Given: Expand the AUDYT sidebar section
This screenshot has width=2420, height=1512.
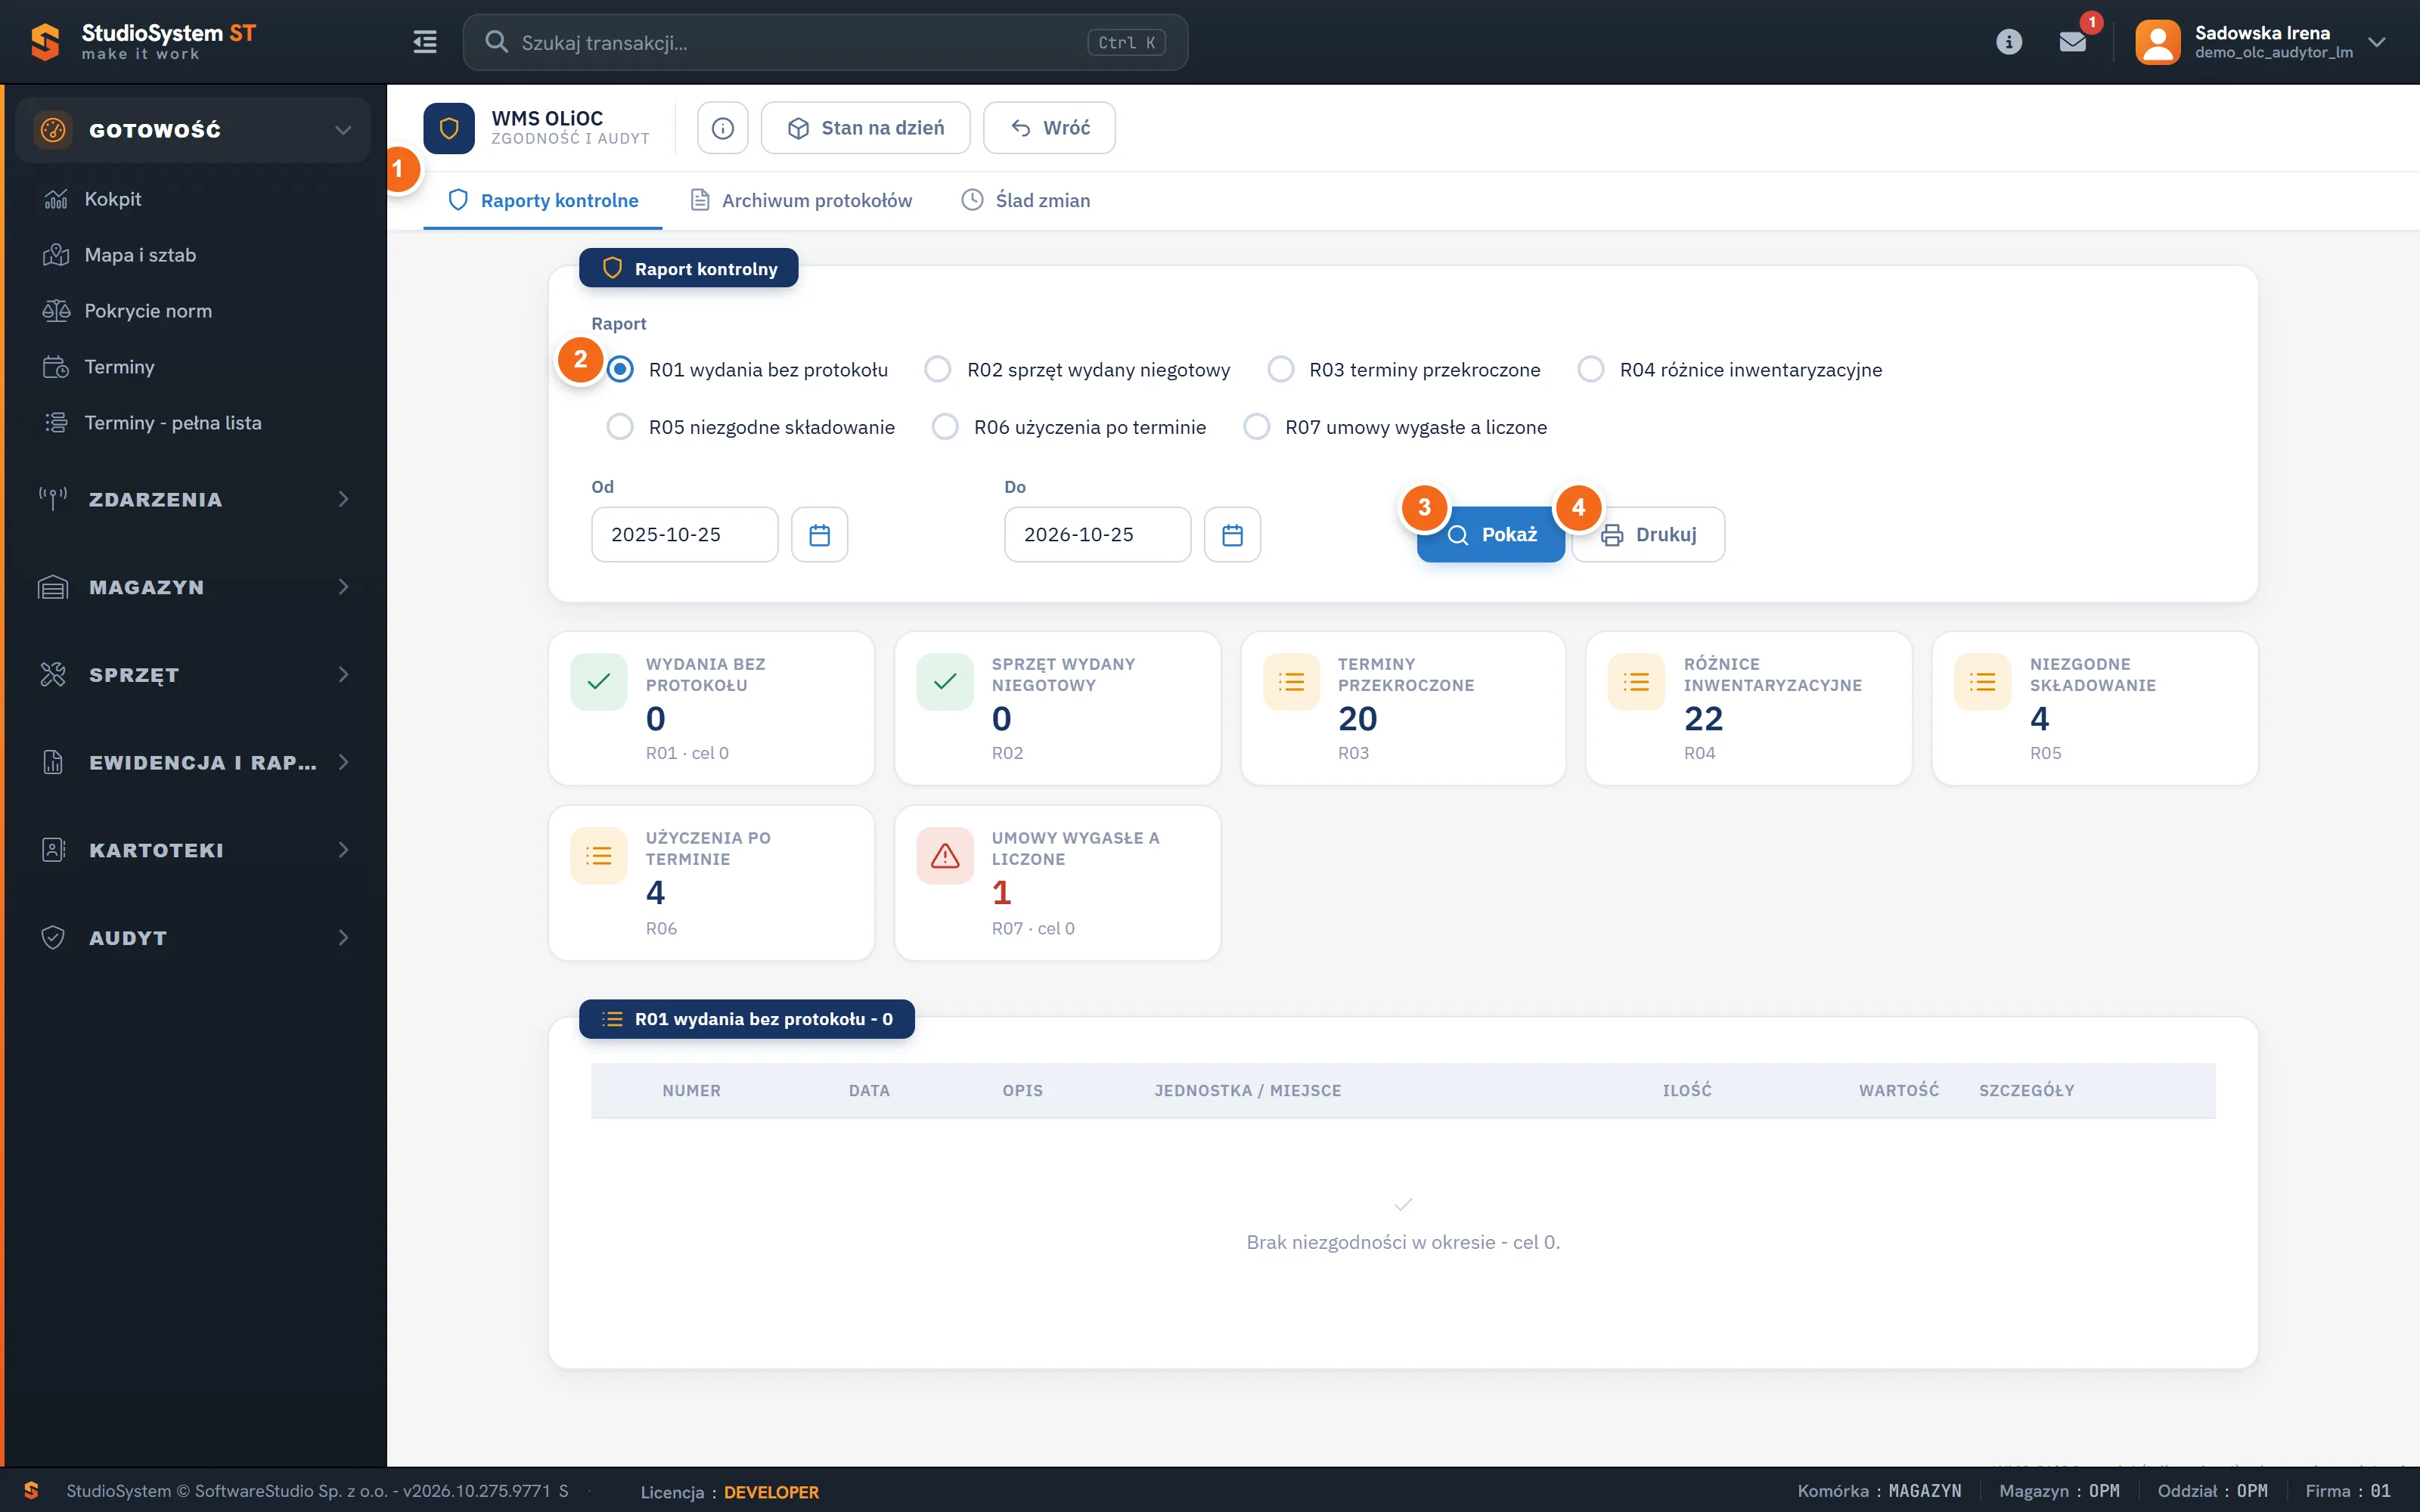Looking at the screenshot, I should 193,938.
